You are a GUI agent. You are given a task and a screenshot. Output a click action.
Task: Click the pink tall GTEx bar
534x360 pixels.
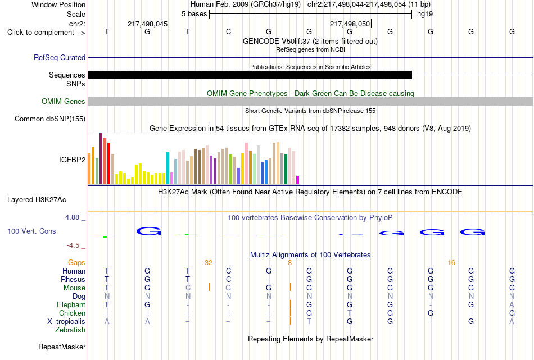click(246, 163)
